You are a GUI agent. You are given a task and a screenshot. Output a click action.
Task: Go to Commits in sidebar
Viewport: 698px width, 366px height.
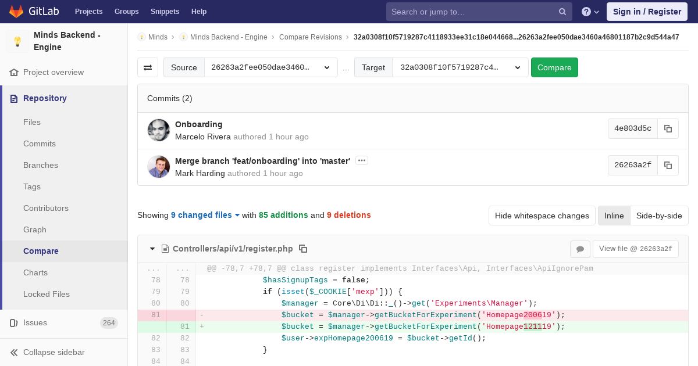[x=40, y=143]
